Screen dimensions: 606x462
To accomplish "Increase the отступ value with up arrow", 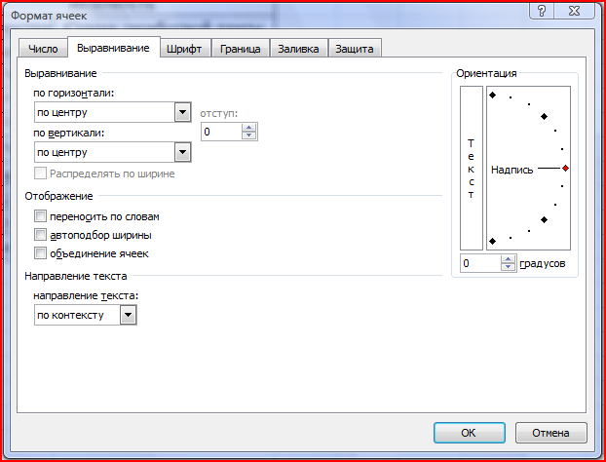I will pyautogui.click(x=248, y=128).
